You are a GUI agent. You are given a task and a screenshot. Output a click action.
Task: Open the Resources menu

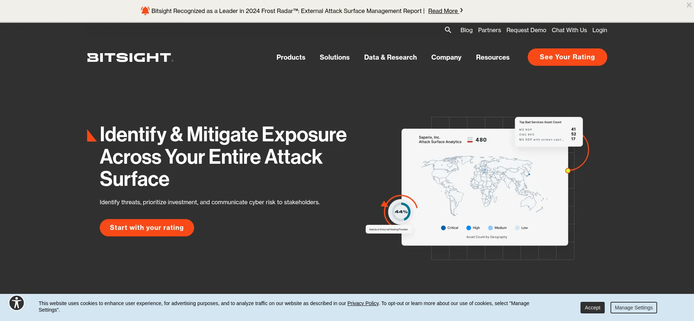click(x=492, y=57)
